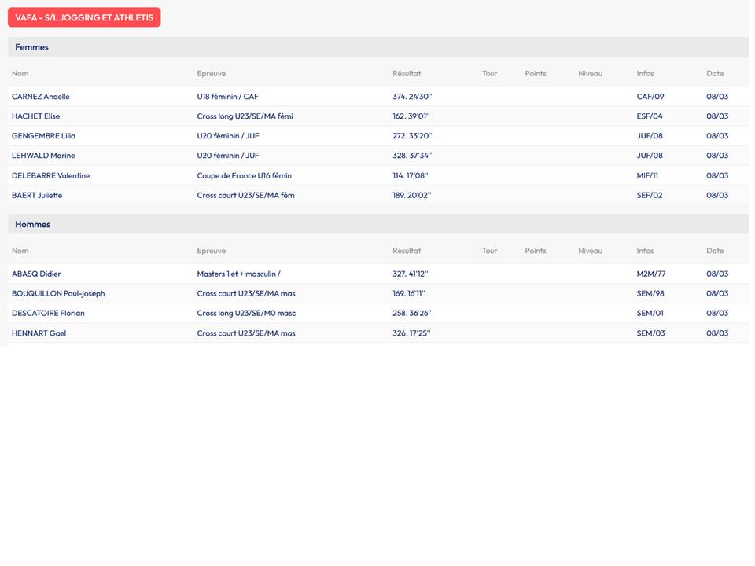Image resolution: width=755 pixels, height=566 pixels.
Task: Sort Femmes table by Nom column
Action: pos(20,74)
